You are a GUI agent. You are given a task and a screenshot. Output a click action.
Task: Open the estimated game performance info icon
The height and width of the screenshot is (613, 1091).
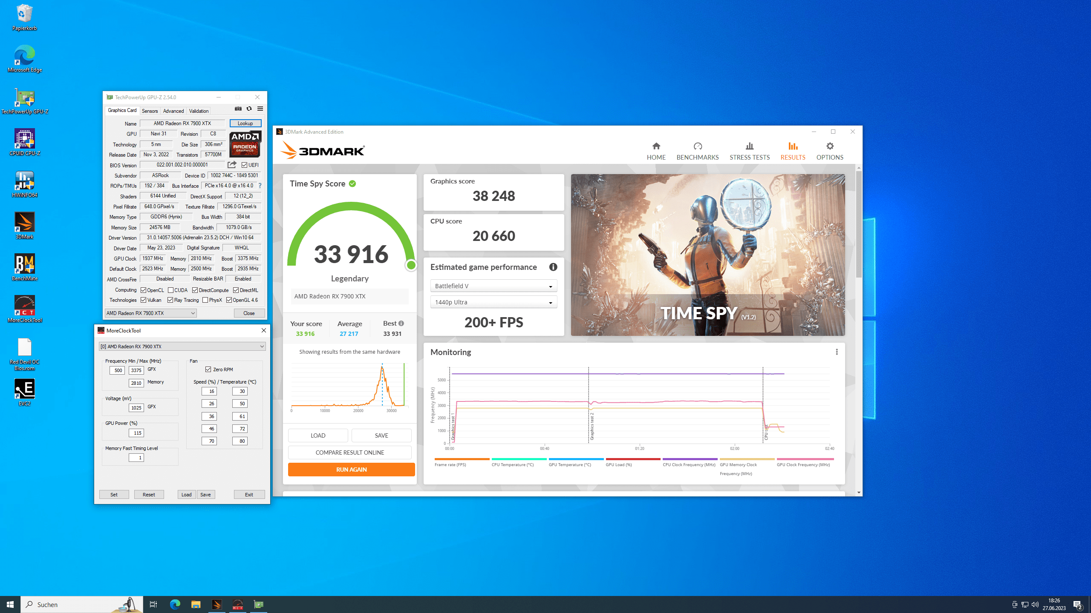pos(553,267)
